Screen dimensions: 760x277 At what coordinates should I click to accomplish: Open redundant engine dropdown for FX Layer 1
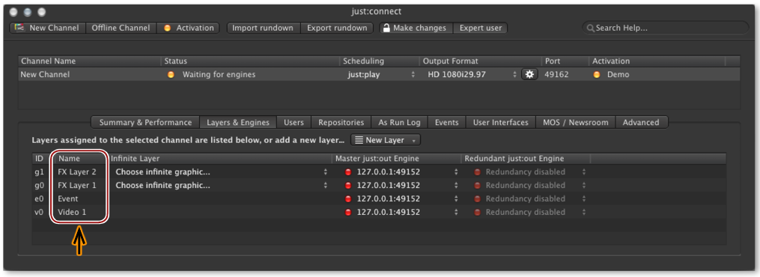(x=530, y=186)
